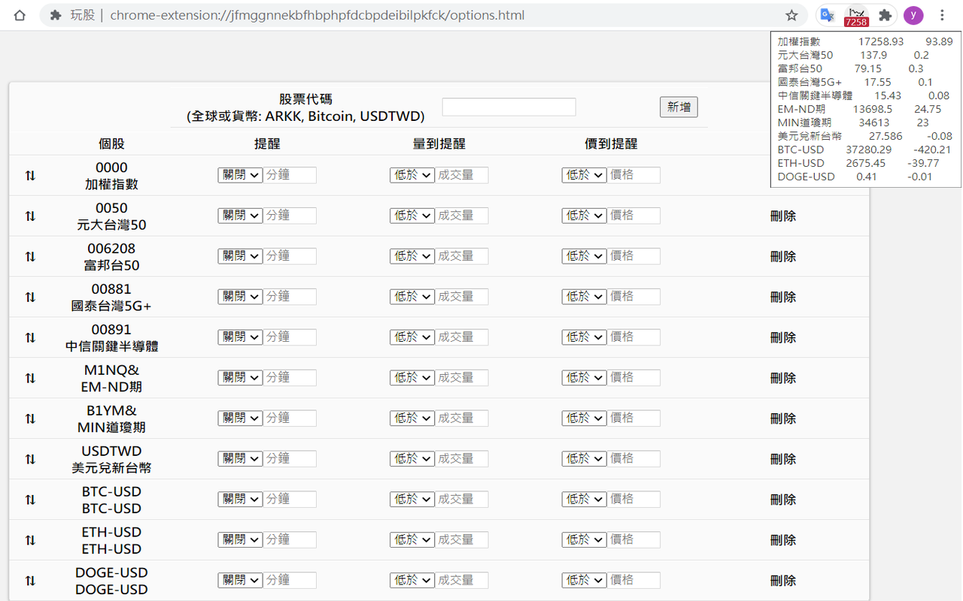
Task: Expand the 關閉 alert dropdown in the DOGE-USD row
Action: [x=240, y=581]
